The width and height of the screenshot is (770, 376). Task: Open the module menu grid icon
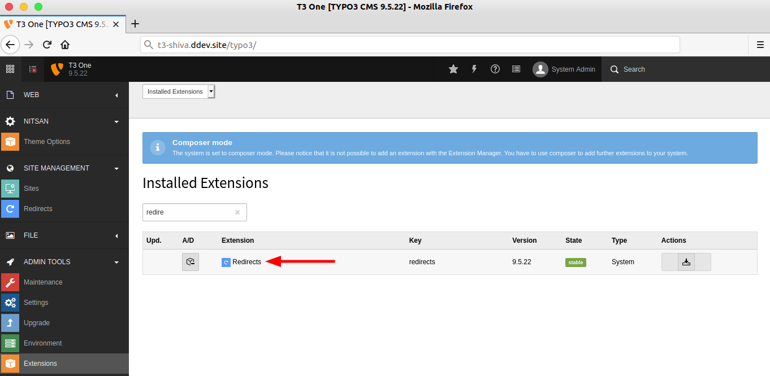pyautogui.click(x=10, y=69)
